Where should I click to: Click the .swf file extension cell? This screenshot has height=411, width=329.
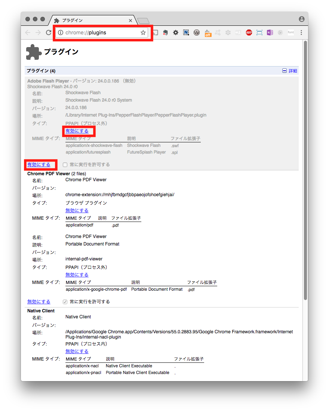coord(175,146)
